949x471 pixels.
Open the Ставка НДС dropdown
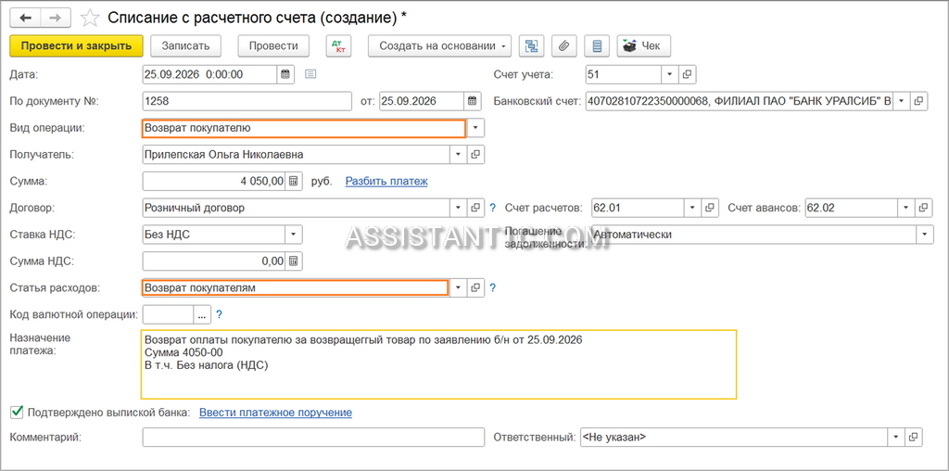tap(294, 235)
